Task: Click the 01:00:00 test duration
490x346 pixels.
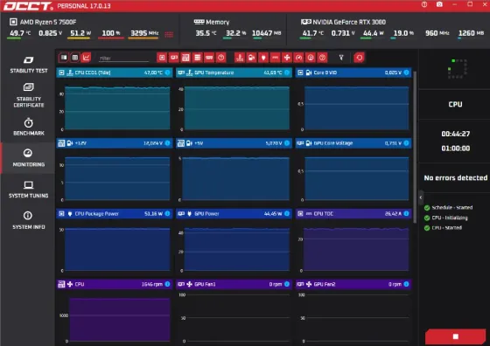Action: [x=456, y=149]
